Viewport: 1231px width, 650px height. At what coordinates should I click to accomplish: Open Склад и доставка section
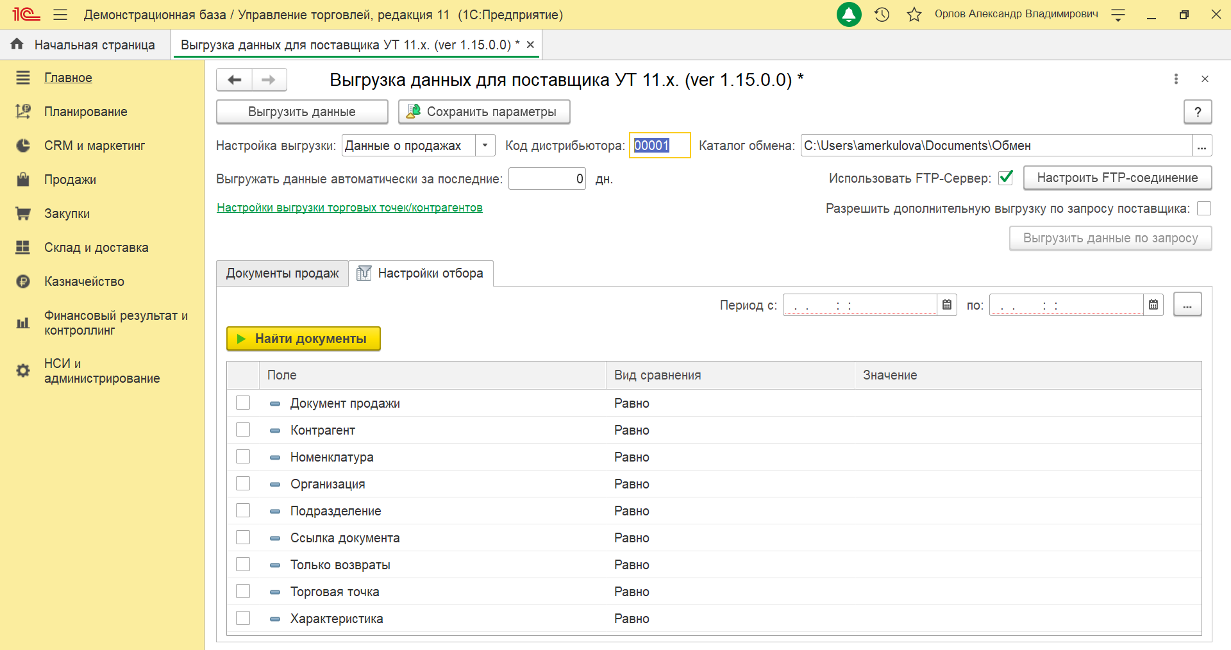pyautogui.click(x=96, y=247)
